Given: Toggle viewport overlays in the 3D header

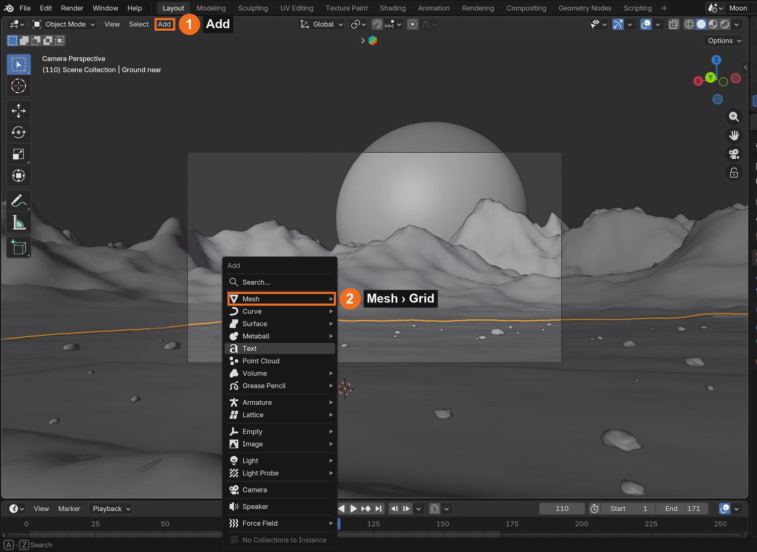Looking at the screenshot, I should coord(645,24).
